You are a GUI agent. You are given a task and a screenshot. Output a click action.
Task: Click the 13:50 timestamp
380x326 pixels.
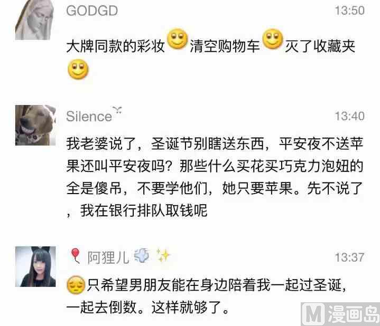pyautogui.click(x=349, y=11)
